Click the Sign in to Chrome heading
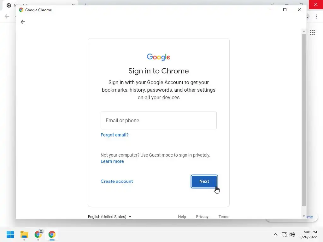The height and width of the screenshot is (242, 323). click(x=158, y=71)
